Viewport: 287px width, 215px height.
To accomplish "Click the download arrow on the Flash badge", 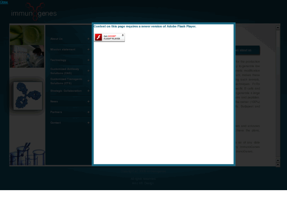I will pos(123,36).
